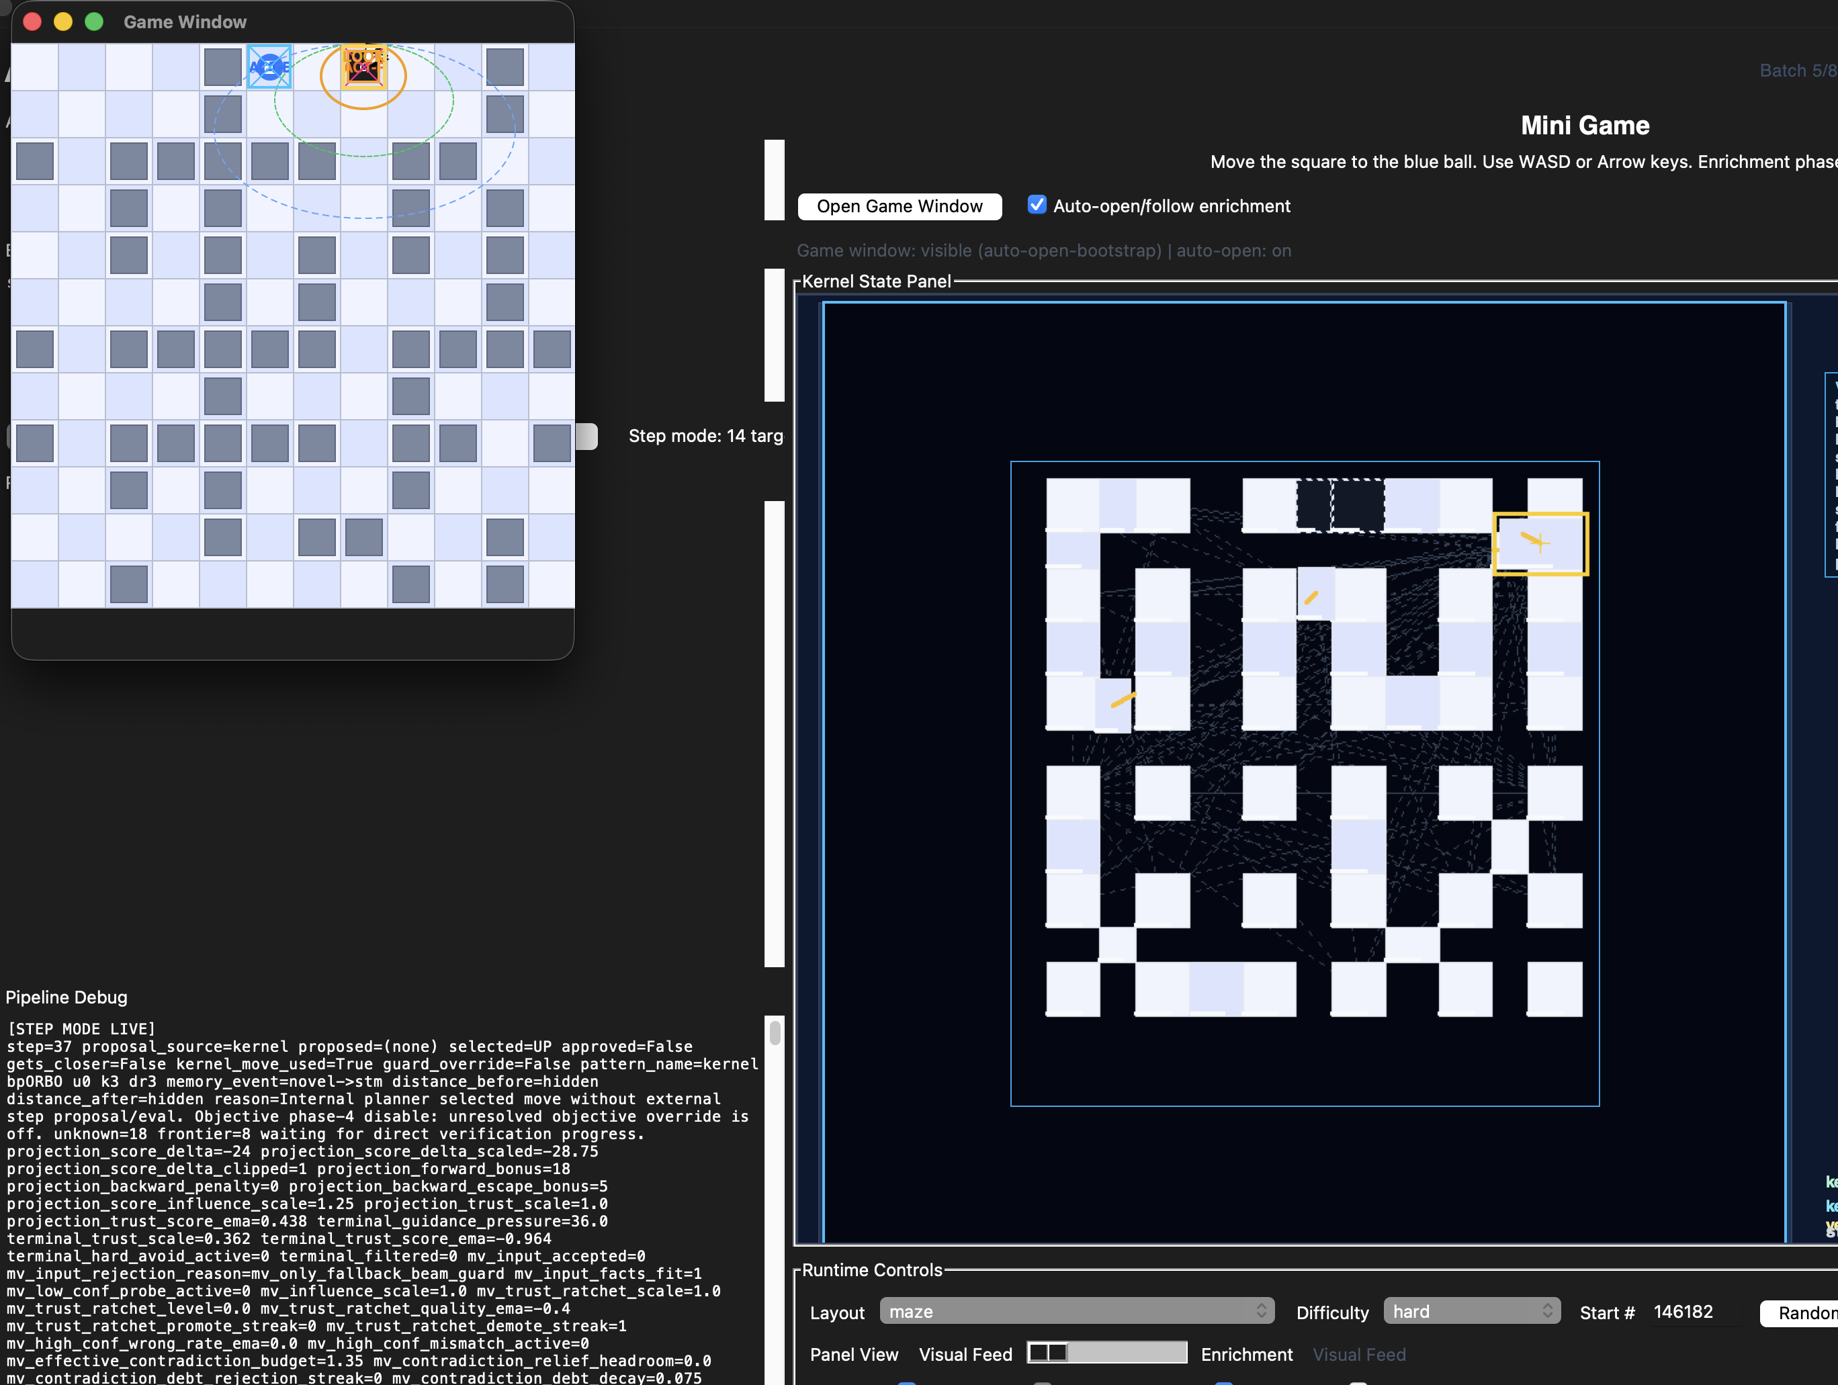This screenshot has width=1838, height=1385.
Task: Click the dimmed 'Visual Feed' label after Enrichment
Action: (x=1360, y=1354)
